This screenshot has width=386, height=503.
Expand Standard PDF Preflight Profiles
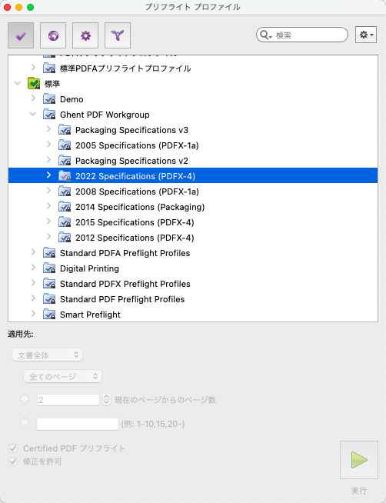coord(33,298)
